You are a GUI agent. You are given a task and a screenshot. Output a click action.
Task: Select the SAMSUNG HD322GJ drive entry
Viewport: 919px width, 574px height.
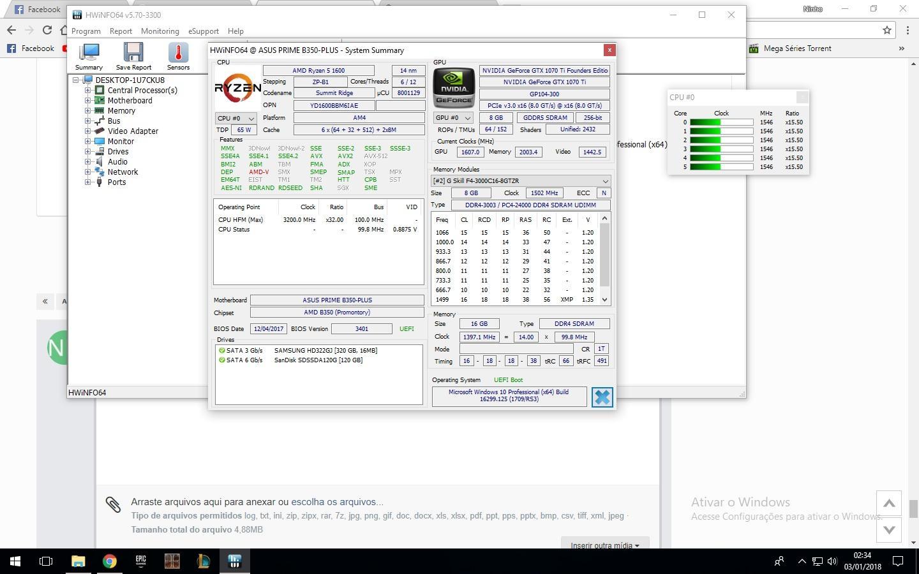(318, 350)
